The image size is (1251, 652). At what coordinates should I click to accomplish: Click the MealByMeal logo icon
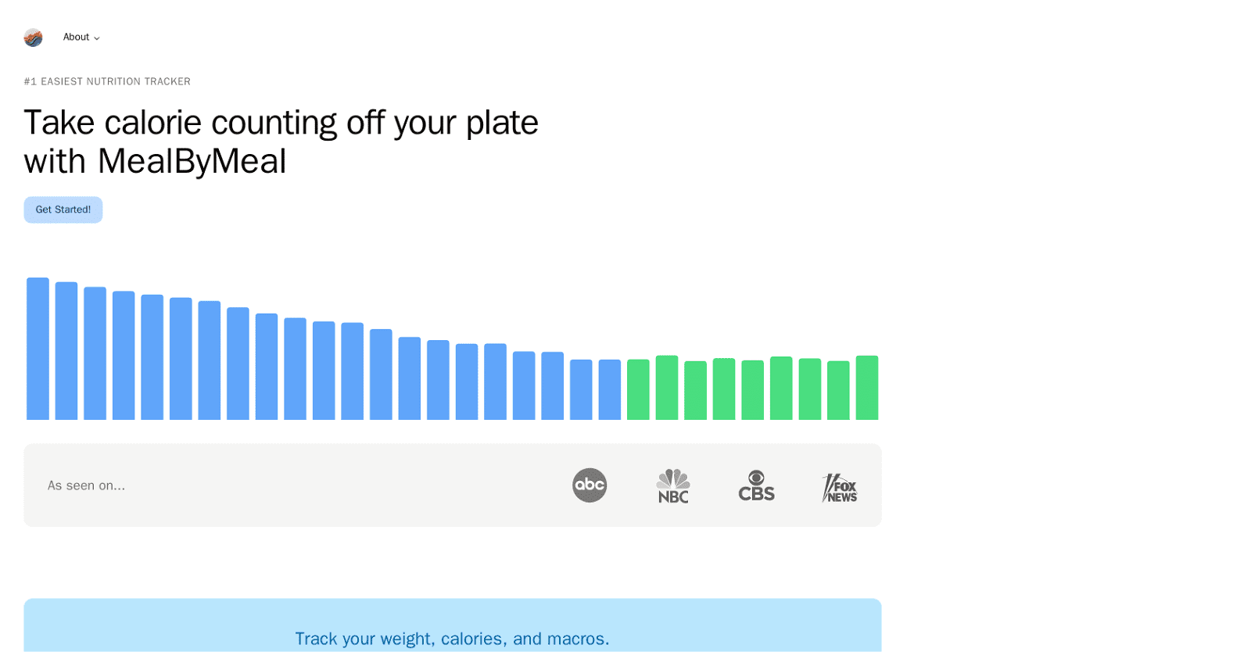coord(33,37)
